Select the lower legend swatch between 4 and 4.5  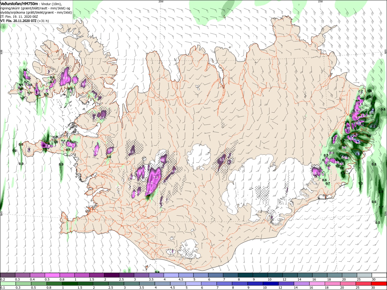(x=162, y=284)
